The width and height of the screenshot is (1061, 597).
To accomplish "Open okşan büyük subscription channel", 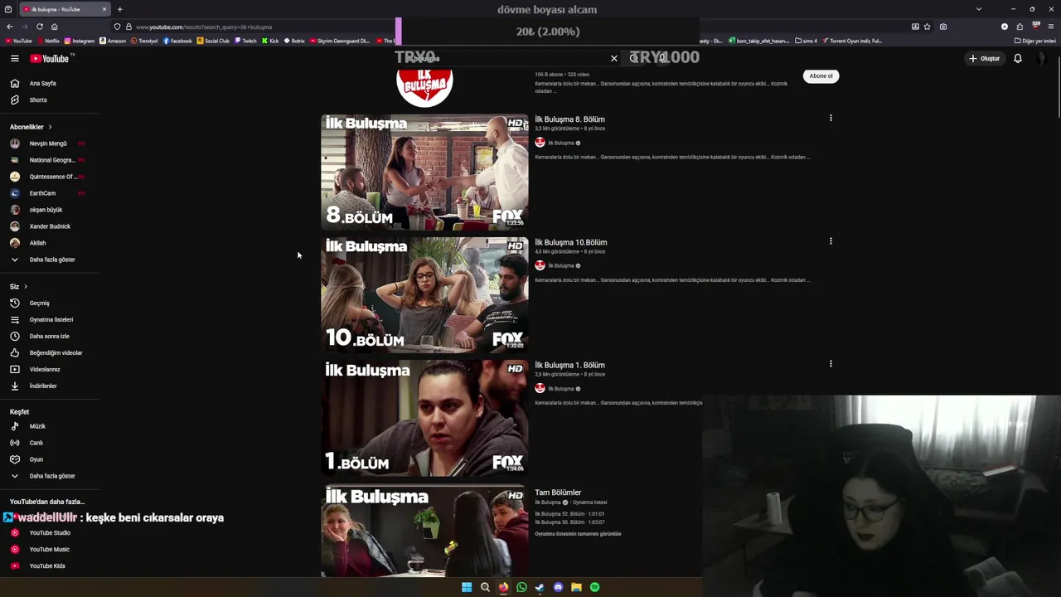I will pos(46,210).
